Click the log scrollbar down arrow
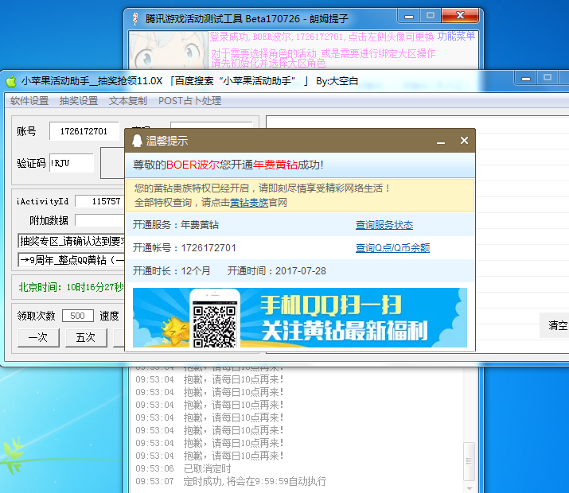This screenshot has width=569, height=493. click(470, 488)
